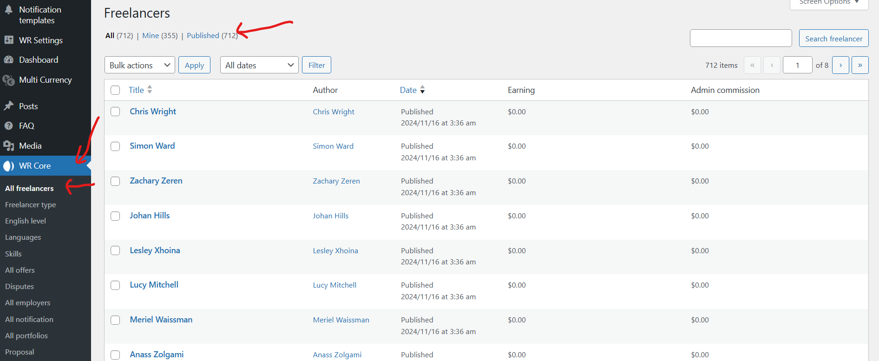The width and height of the screenshot is (879, 361).
Task: Click the current page number field
Action: click(797, 65)
